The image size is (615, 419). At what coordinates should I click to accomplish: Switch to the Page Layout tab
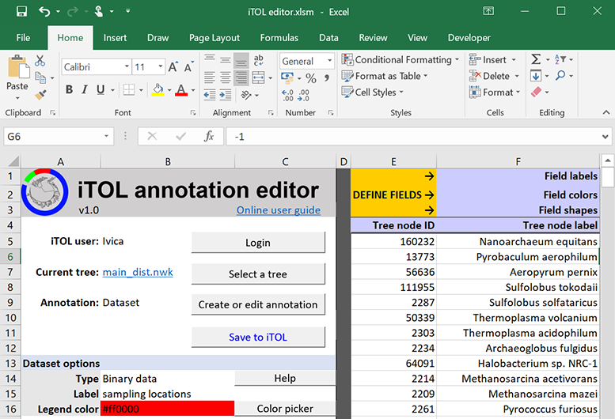(214, 38)
